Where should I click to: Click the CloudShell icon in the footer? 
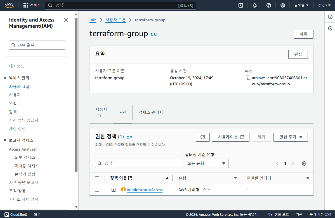tap(7, 215)
